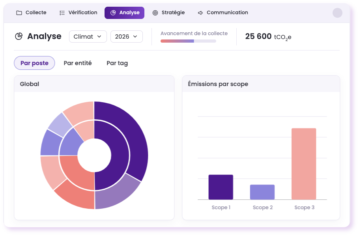Click the Analyse page heading
The width and height of the screenshot is (359, 236).
coord(45,36)
